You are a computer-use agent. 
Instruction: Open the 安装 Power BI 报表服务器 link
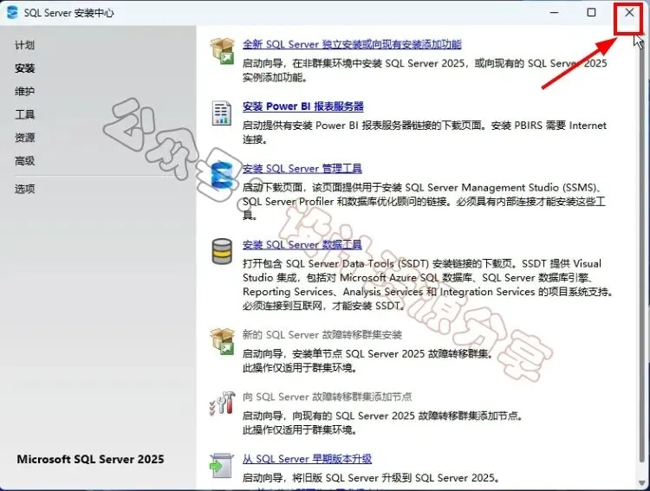[x=303, y=106]
